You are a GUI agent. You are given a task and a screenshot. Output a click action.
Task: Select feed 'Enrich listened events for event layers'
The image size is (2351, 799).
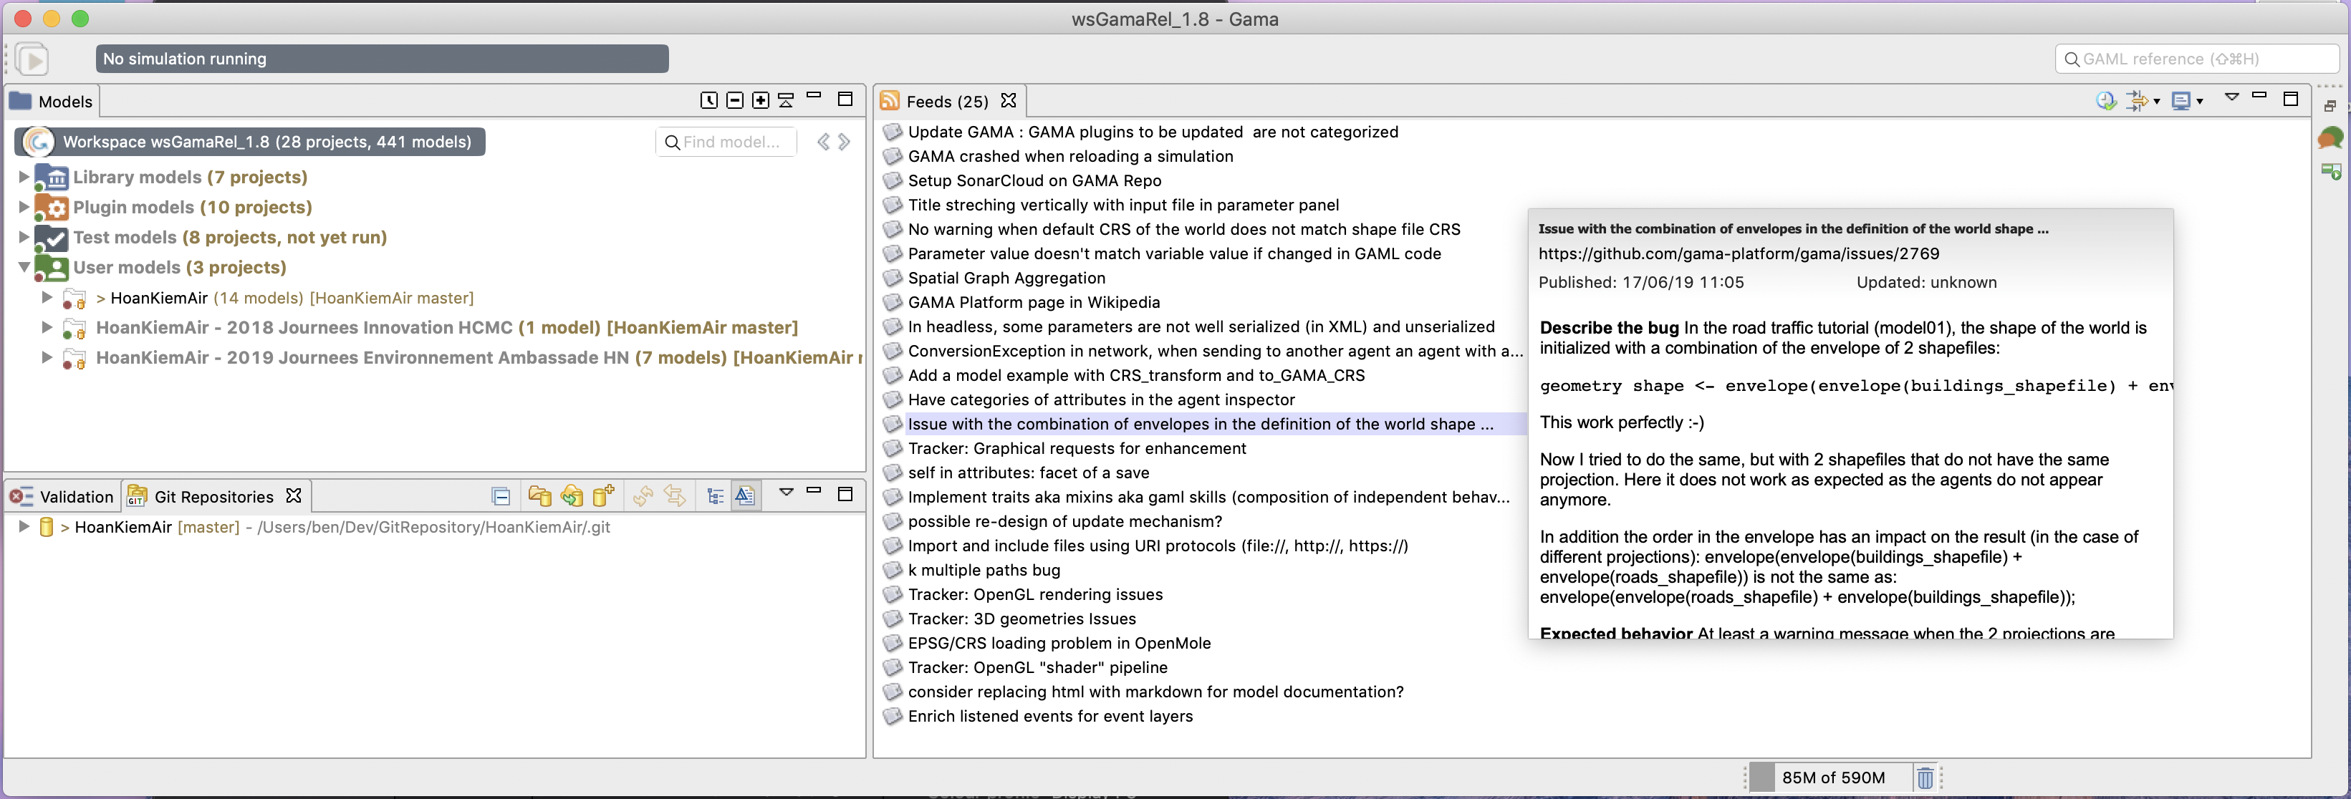pyautogui.click(x=1050, y=716)
